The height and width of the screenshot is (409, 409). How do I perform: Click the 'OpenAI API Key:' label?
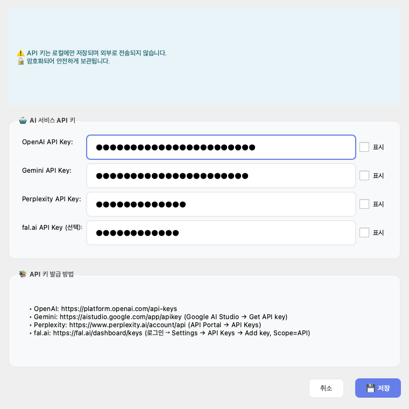[47, 142]
